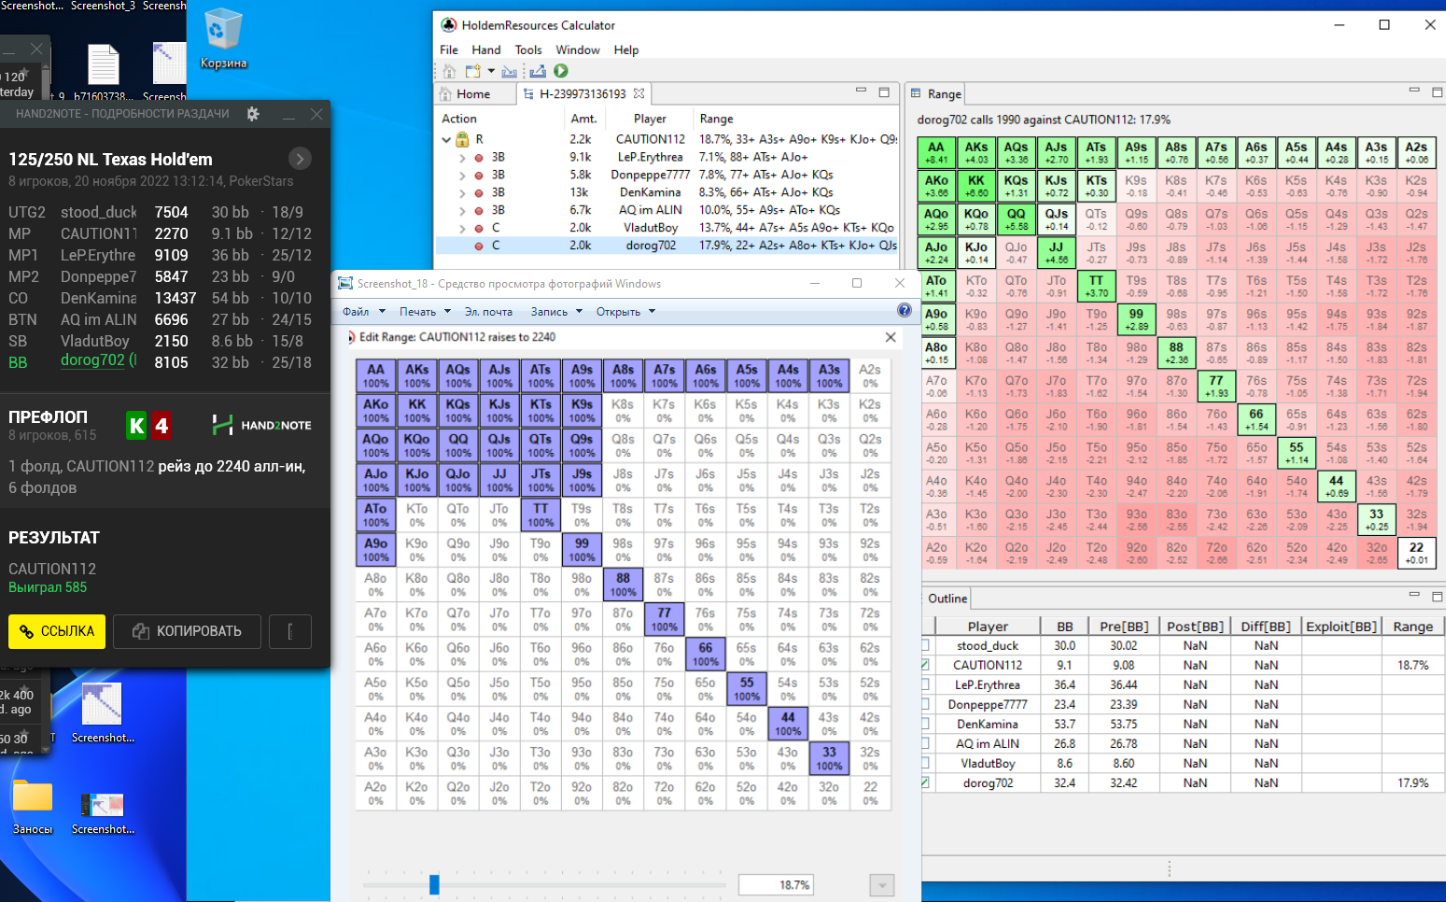Toggle the Donpeppe7777 checkbox in Outline
This screenshot has height=902, width=1446.
(x=925, y=704)
